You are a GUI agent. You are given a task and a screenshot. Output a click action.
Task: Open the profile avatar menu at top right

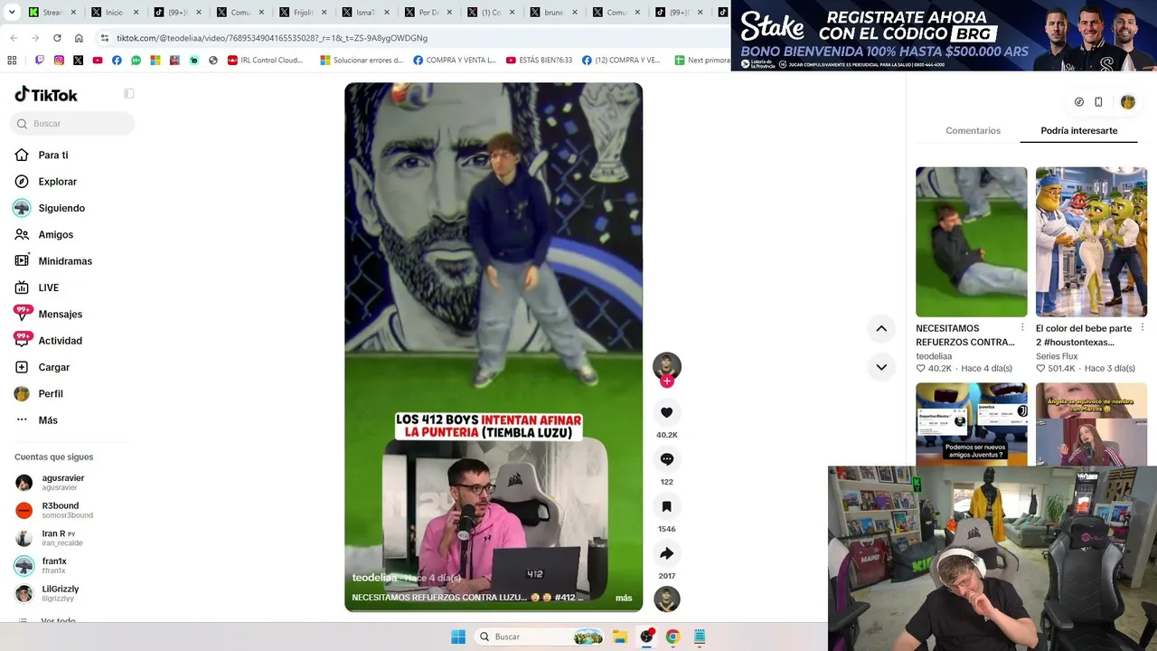pos(1127,102)
